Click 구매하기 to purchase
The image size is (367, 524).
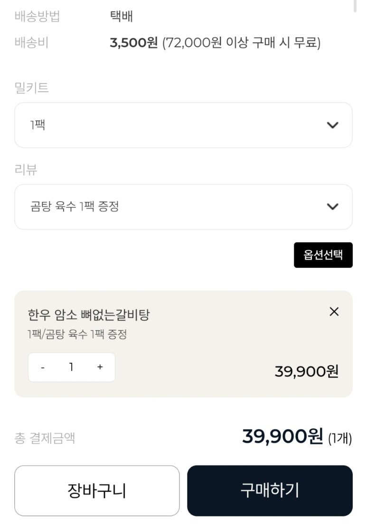click(x=270, y=491)
